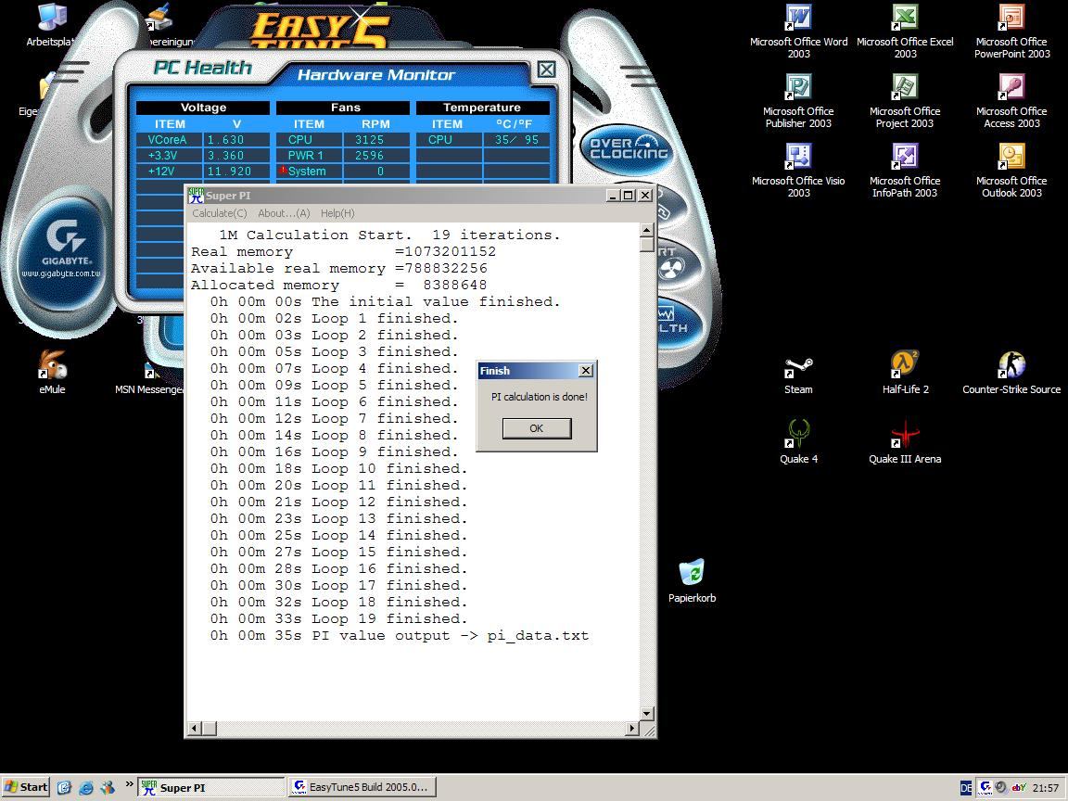Open Microsoft Office Project 2003 desktop icon

905,100
